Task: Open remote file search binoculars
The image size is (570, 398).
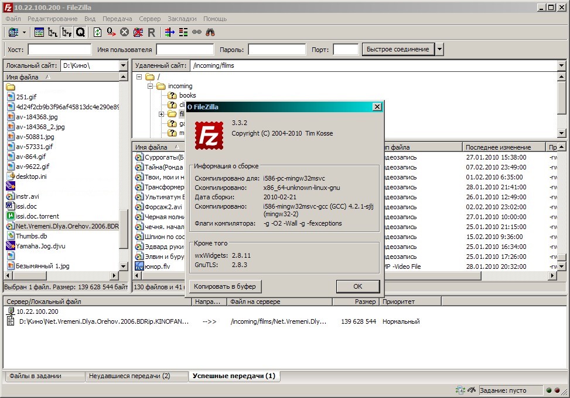Action: point(210,32)
